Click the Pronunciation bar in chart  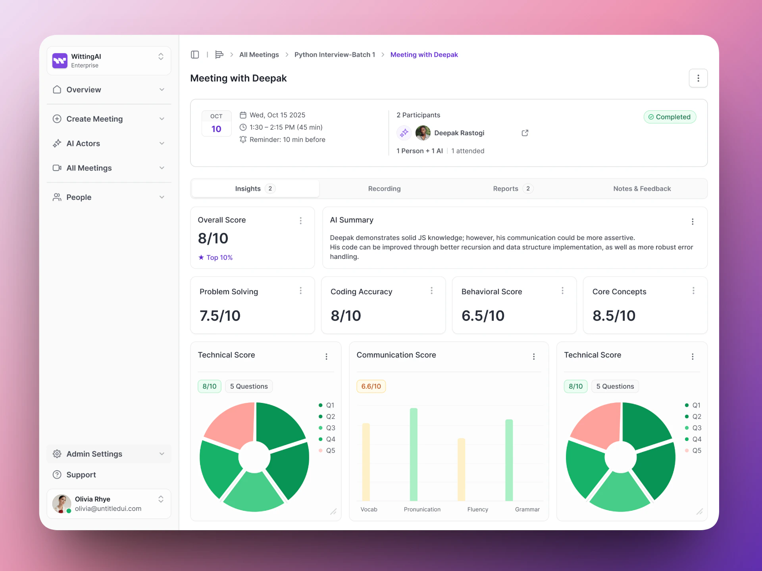[414, 454]
